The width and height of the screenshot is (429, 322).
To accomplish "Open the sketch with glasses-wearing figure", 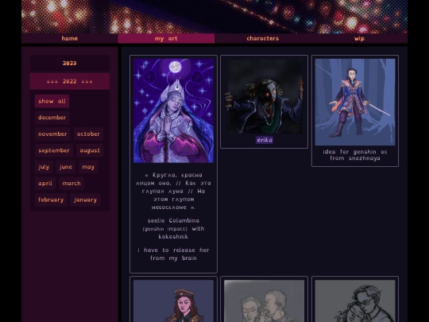I will point(355,301).
